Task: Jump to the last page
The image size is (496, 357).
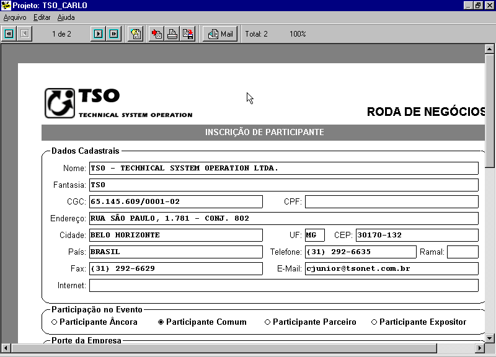Action: [113, 33]
